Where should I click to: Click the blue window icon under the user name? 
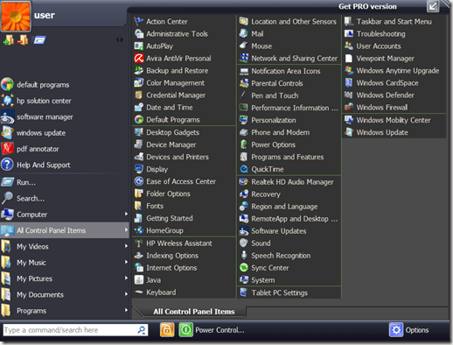coord(39,40)
